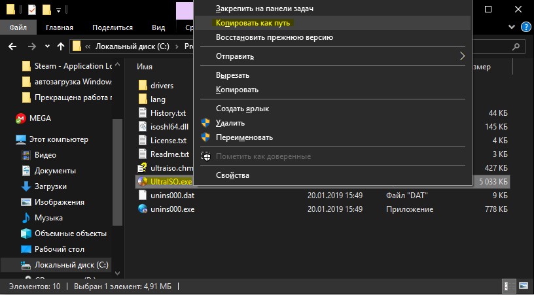Open 'Steam - Application Lo' folder in sidebar
Screen dimensions: 534x295
73,66
